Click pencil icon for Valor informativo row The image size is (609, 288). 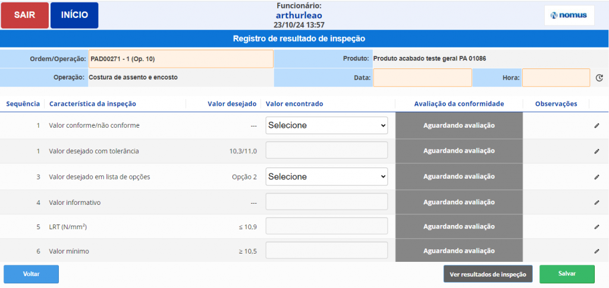tap(597, 202)
